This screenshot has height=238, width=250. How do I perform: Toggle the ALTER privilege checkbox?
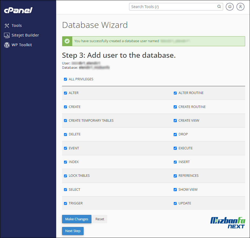pyautogui.click(x=65, y=93)
